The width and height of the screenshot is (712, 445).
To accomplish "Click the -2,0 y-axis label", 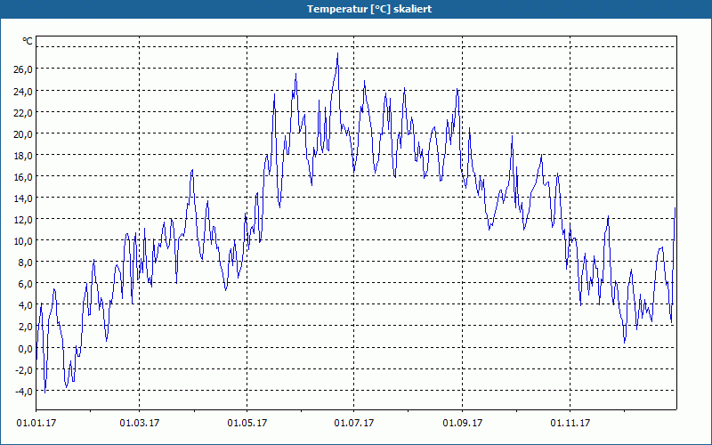I will (x=24, y=370).
